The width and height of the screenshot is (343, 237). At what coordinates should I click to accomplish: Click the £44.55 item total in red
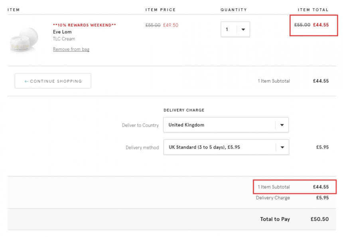pos(321,25)
